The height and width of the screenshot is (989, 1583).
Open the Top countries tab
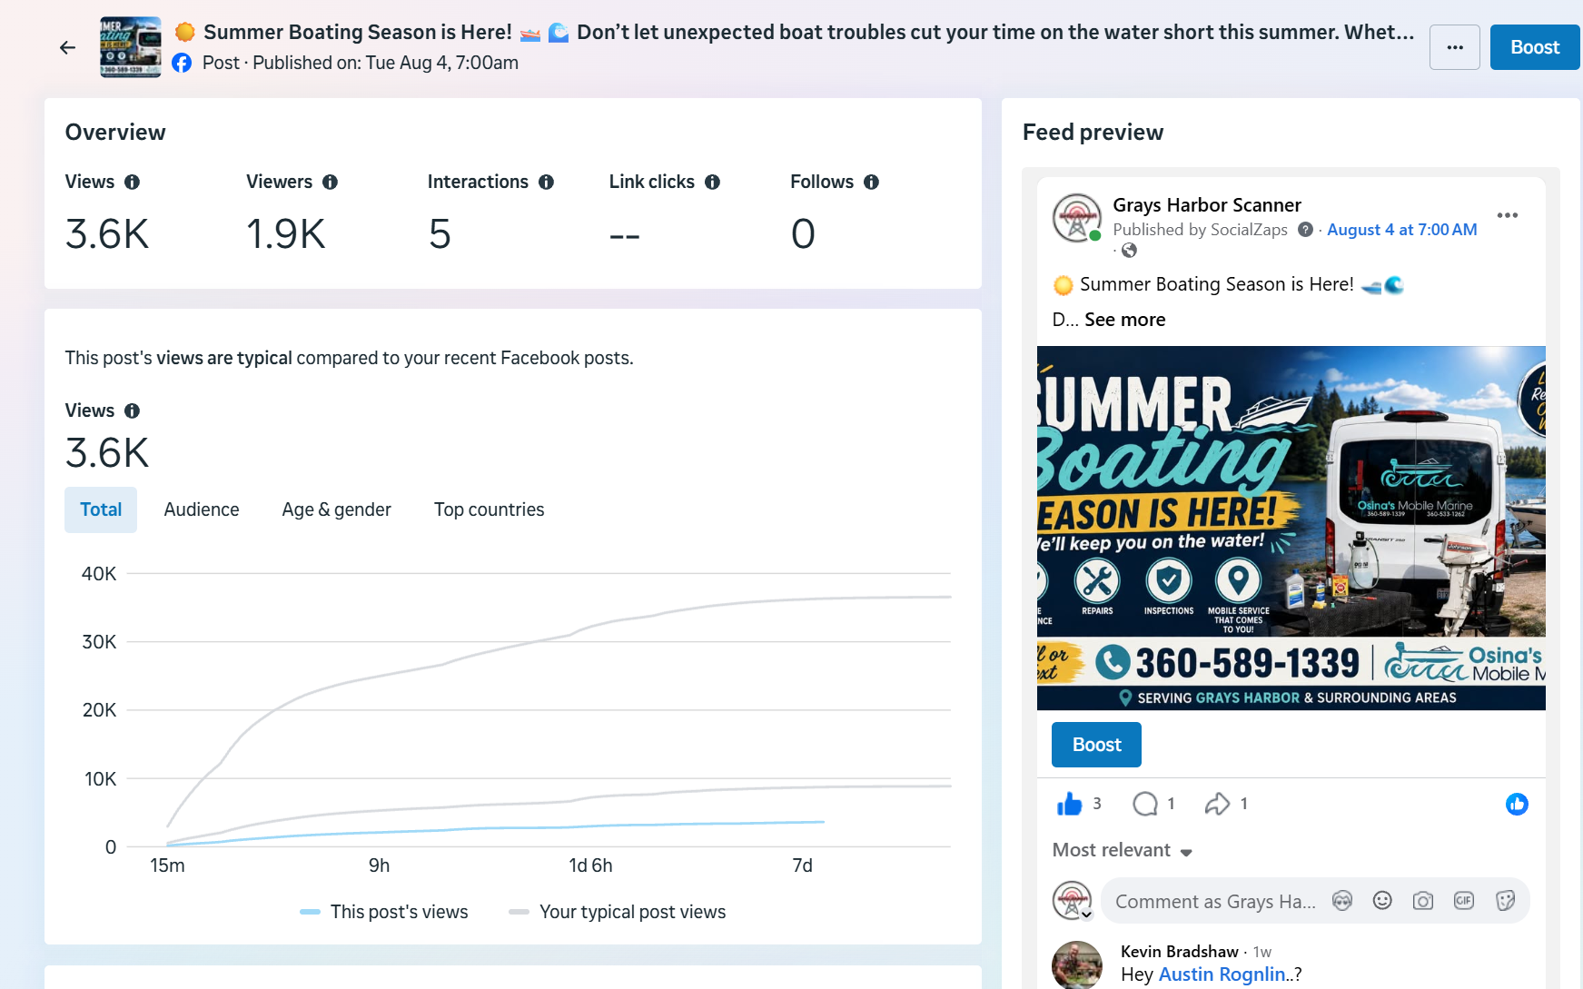tap(490, 509)
